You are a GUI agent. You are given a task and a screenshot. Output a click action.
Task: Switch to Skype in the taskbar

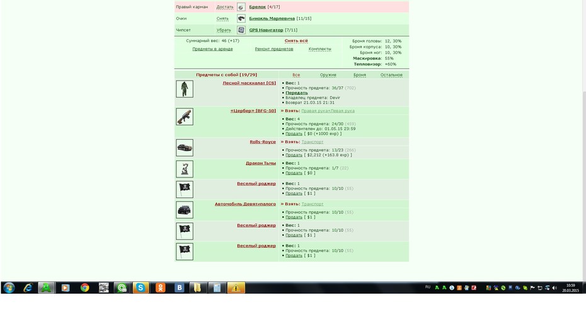(x=141, y=287)
